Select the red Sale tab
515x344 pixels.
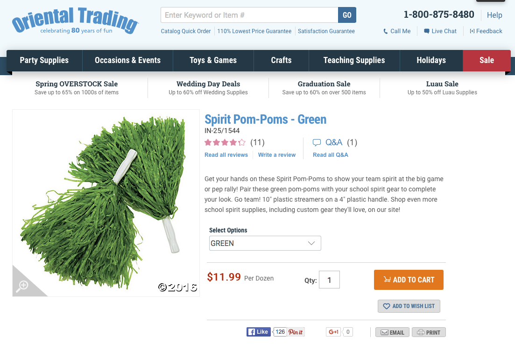[487, 60]
